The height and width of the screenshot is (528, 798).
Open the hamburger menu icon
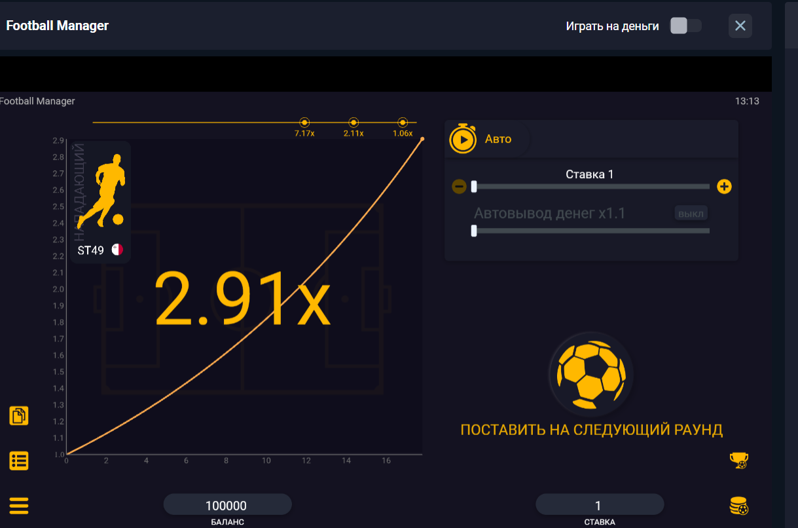click(x=19, y=506)
